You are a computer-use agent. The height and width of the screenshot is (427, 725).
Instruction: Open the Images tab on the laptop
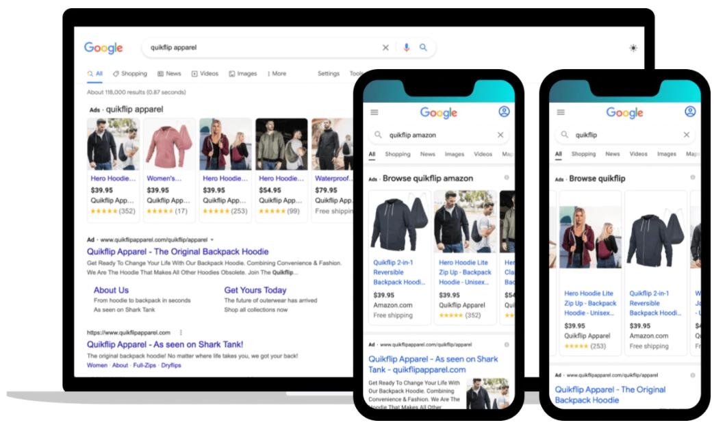(x=243, y=73)
